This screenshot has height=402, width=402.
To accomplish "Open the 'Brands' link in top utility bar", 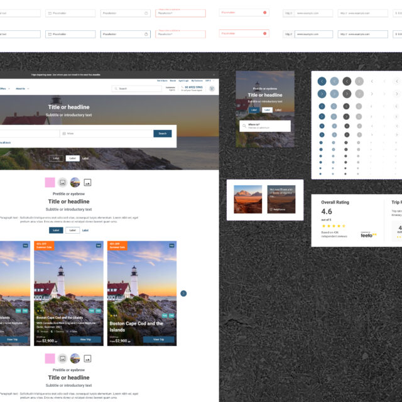I will (173, 81).
